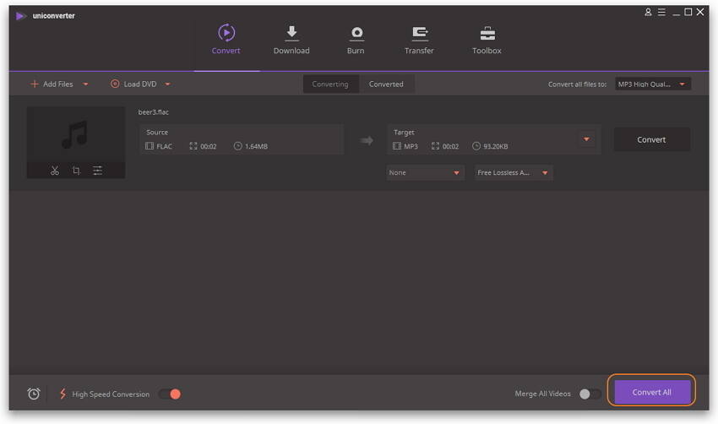The height and width of the screenshot is (424, 718).
Task: Click the source FLAC format icon
Action: point(150,146)
